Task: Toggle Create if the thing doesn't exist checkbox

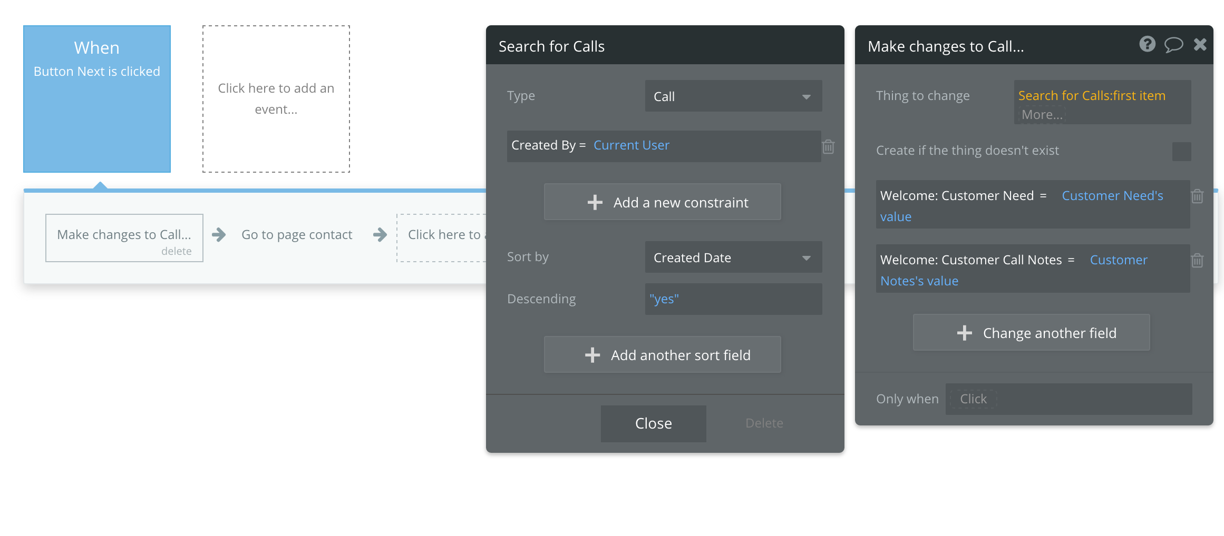Action: (x=1181, y=151)
